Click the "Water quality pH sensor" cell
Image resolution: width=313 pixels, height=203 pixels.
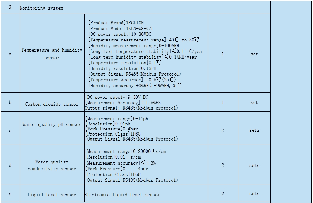[52, 124]
